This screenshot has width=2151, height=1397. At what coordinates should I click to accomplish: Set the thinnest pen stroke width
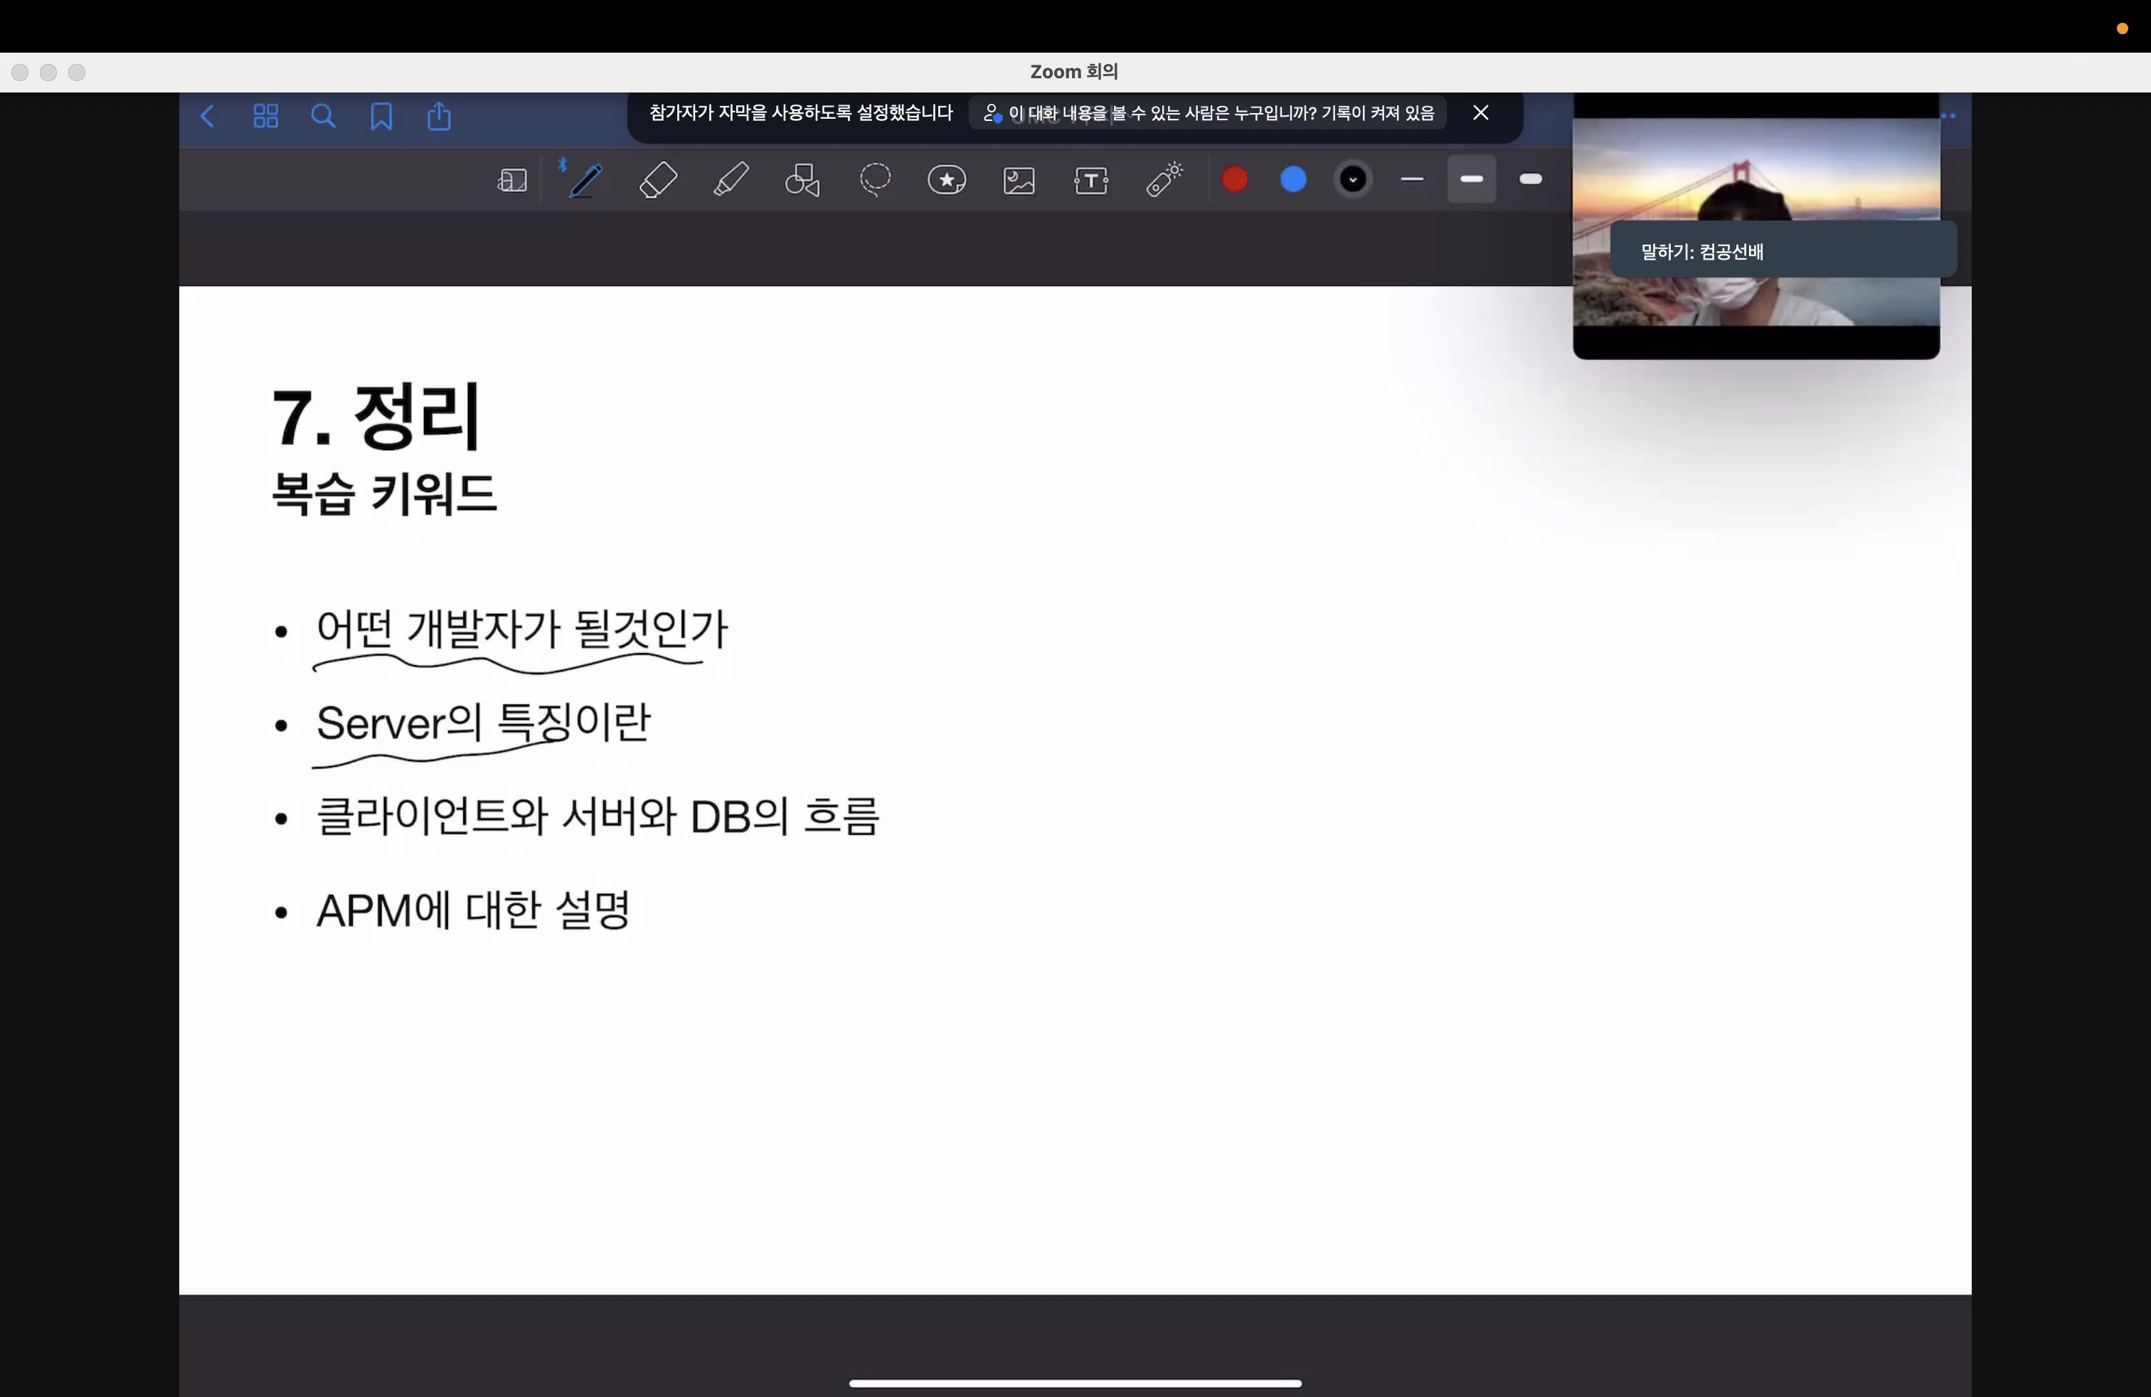[1412, 180]
